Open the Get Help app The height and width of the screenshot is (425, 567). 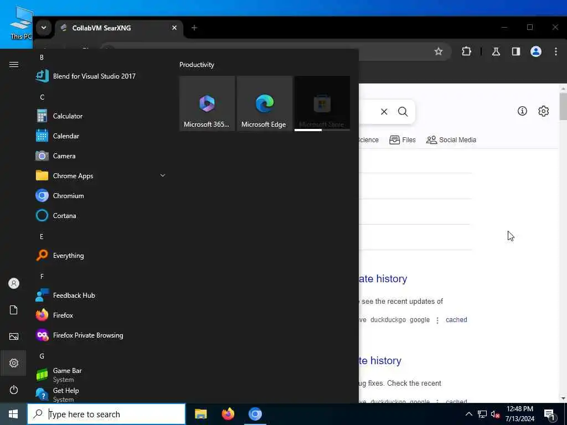[x=101, y=394]
